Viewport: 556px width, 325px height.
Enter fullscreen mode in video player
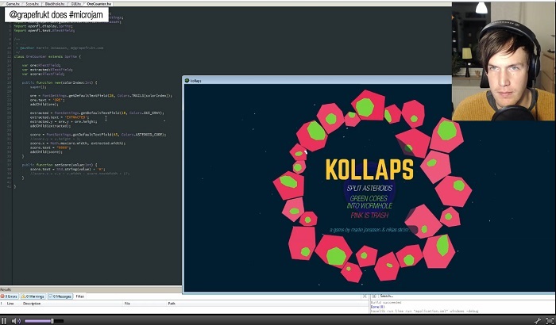[550, 320]
